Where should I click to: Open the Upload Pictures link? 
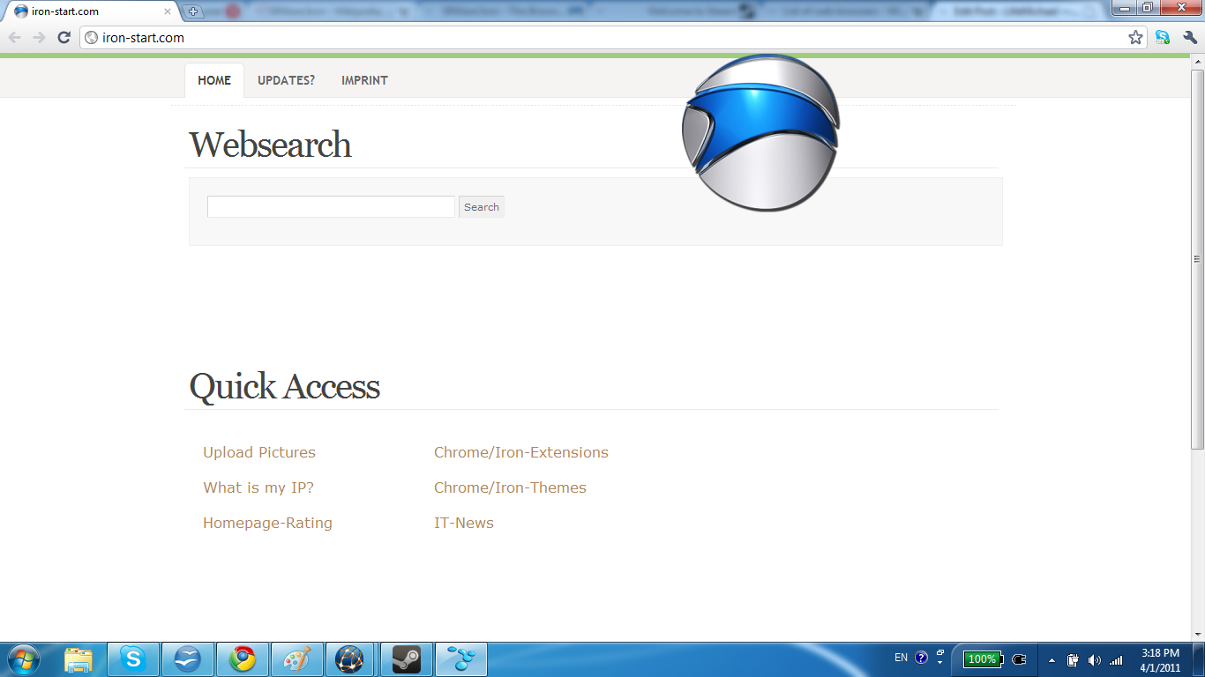tap(259, 452)
